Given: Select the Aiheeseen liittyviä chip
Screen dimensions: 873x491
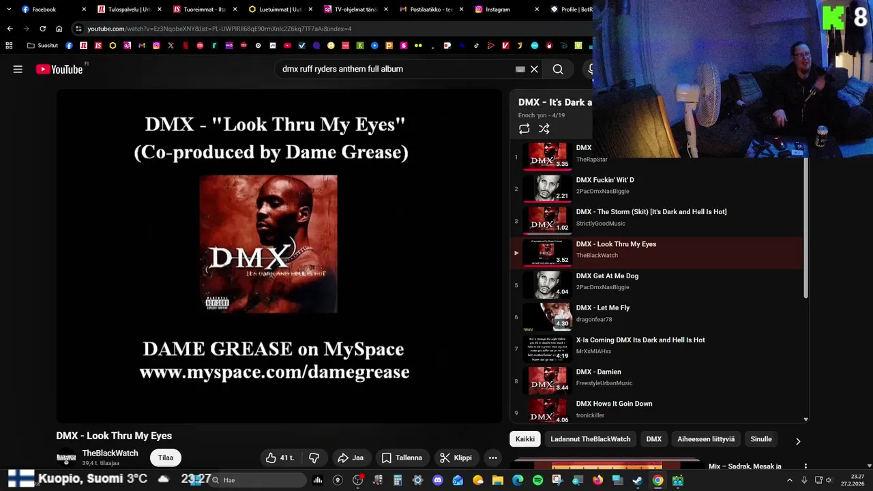Looking at the screenshot, I should (x=706, y=439).
